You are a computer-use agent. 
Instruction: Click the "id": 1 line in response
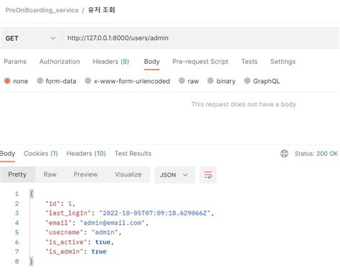coord(60,204)
